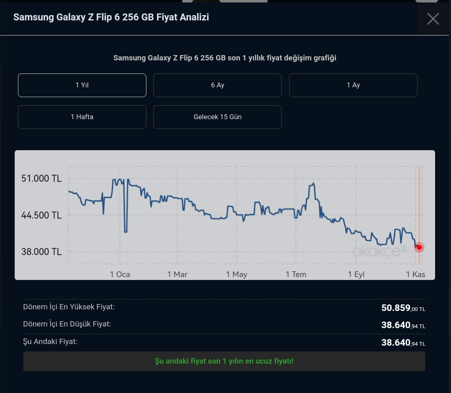This screenshot has width=451, height=393.
Task: Click Şu Andaki Fiyat value 38.640,94 TL
Action: tap(403, 343)
